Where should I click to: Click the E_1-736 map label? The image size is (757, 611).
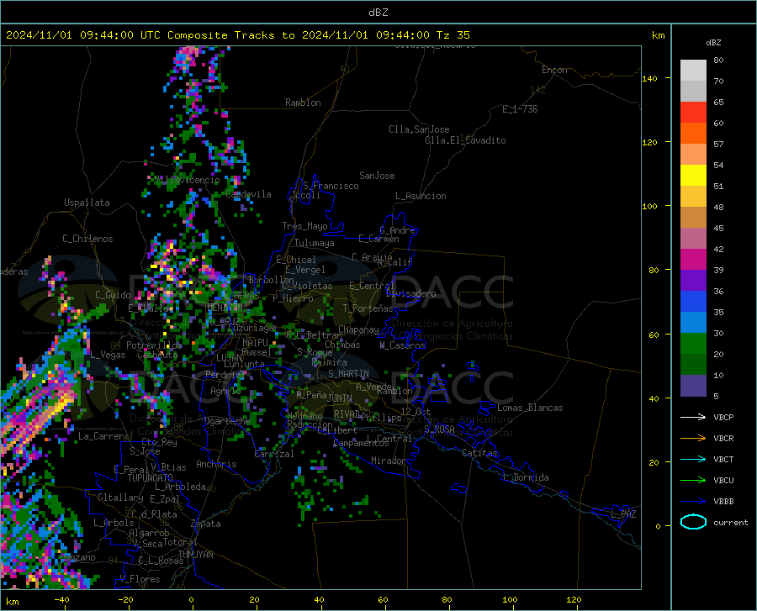(520, 109)
